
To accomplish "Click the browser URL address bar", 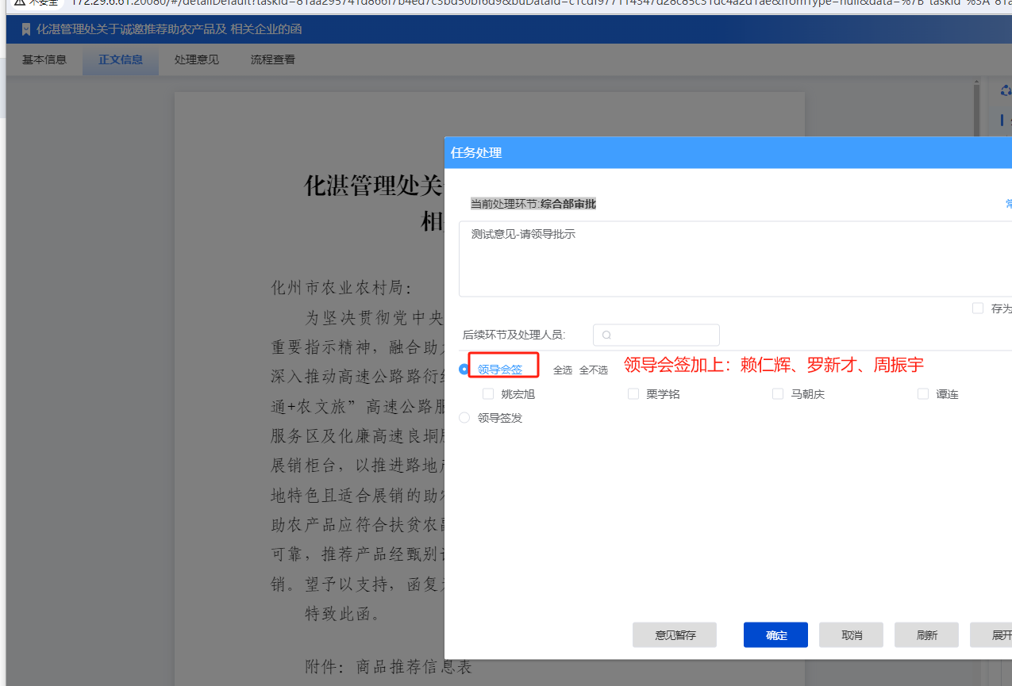I will point(540,2).
